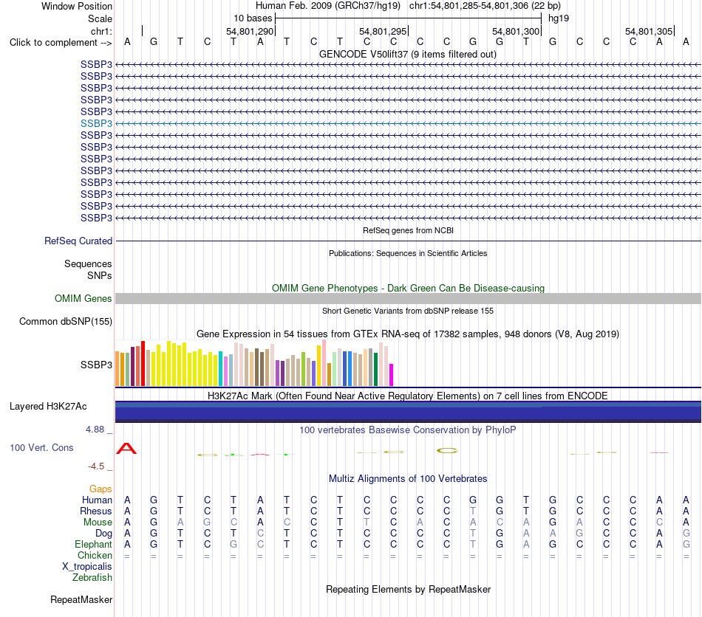The height and width of the screenshot is (617, 702).
Task: Click the magenta last bar of GTEx chart
Action: point(392,375)
